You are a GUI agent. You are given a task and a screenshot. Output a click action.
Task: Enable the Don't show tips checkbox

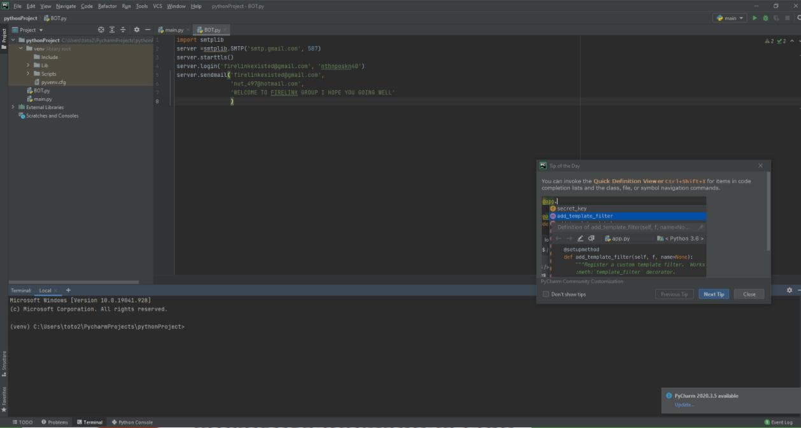click(x=546, y=294)
